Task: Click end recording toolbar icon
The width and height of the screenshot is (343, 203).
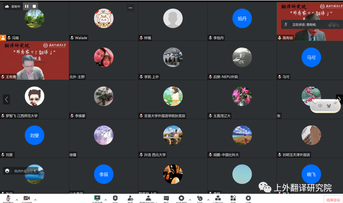Action: (x=181, y=198)
